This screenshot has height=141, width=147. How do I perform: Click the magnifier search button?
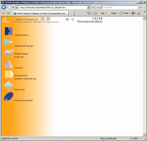(x=141, y=8)
